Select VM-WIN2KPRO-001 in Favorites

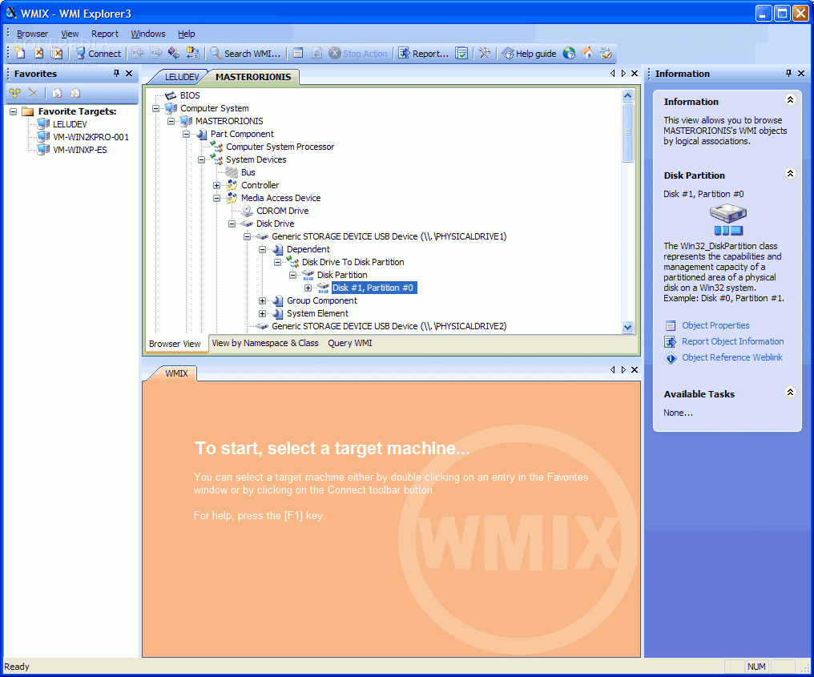click(x=91, y=137)
